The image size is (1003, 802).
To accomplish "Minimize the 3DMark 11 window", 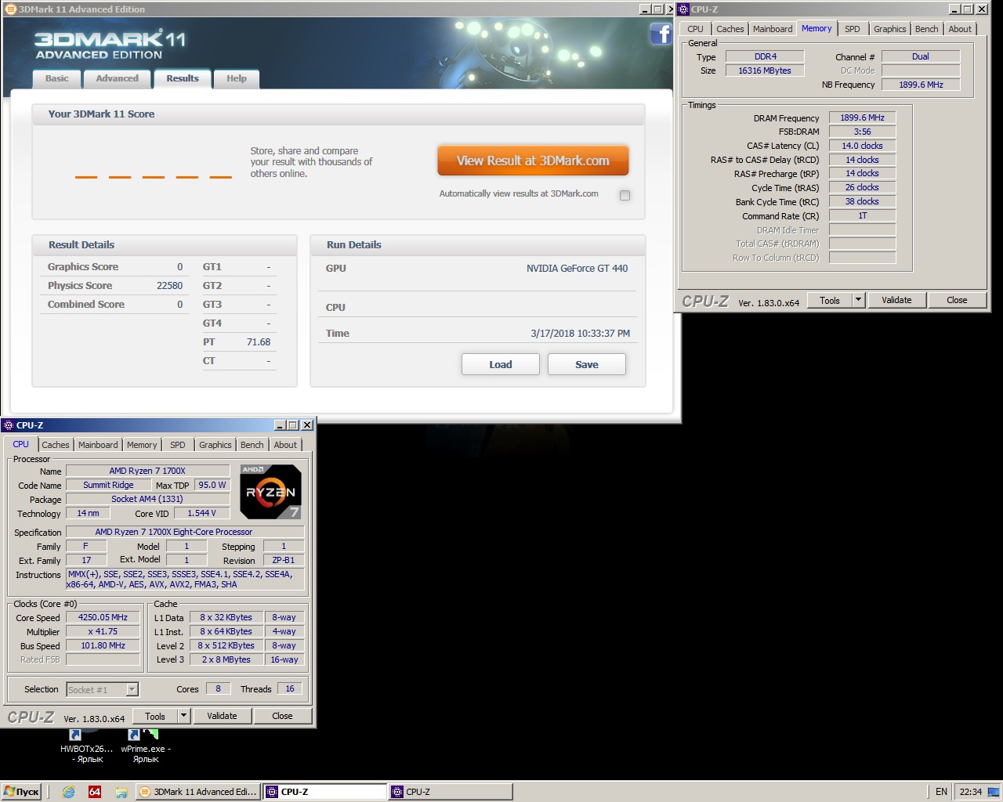I will [645, 9].
